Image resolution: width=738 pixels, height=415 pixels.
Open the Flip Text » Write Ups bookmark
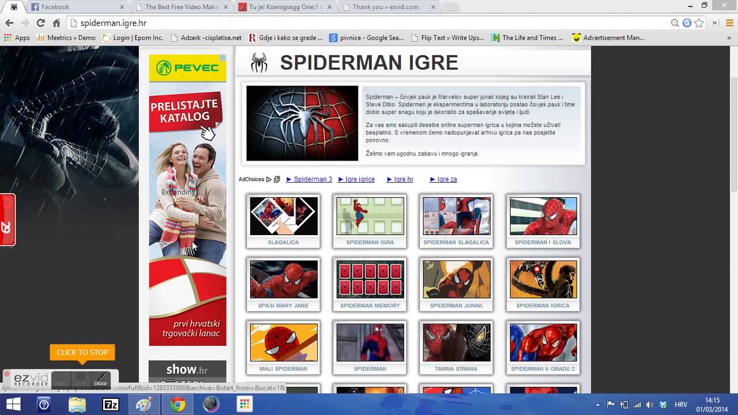coord(447,37)
